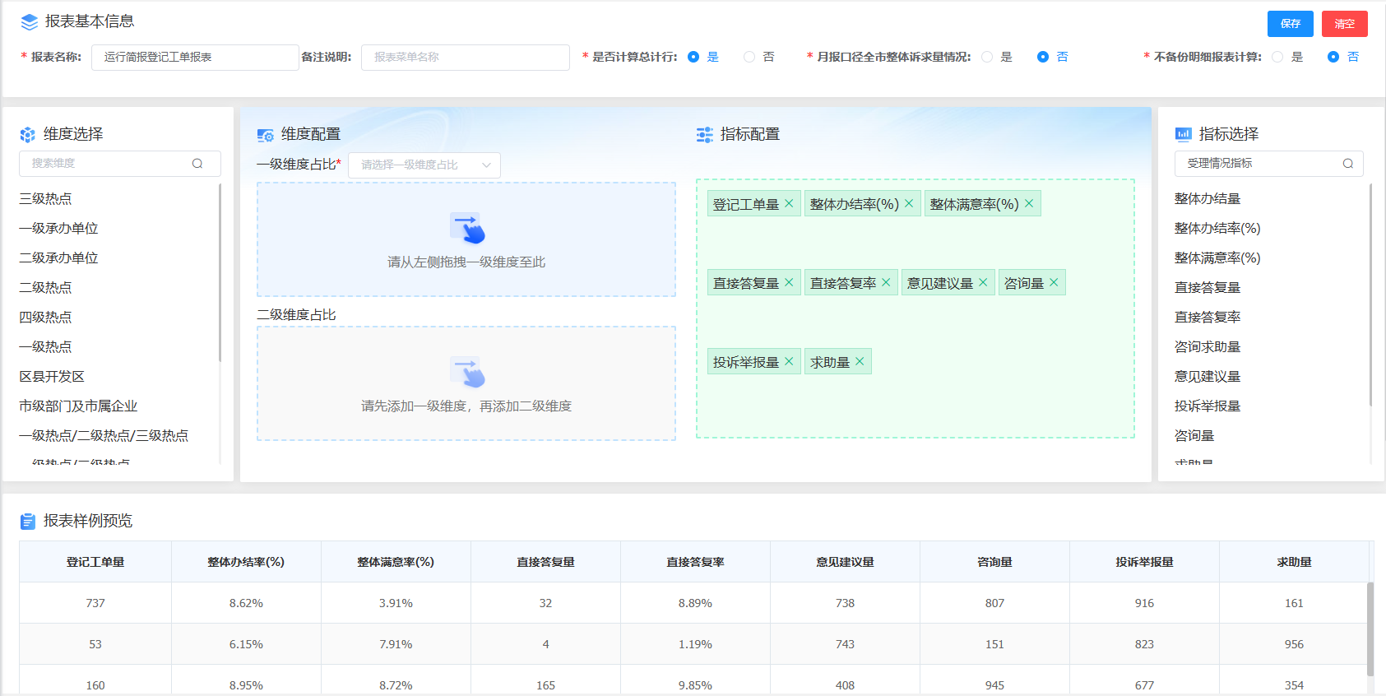The image size is (1386, 696).
Task: Select 否 for 不备份明细报表计算
Action: pos(1333,57)
